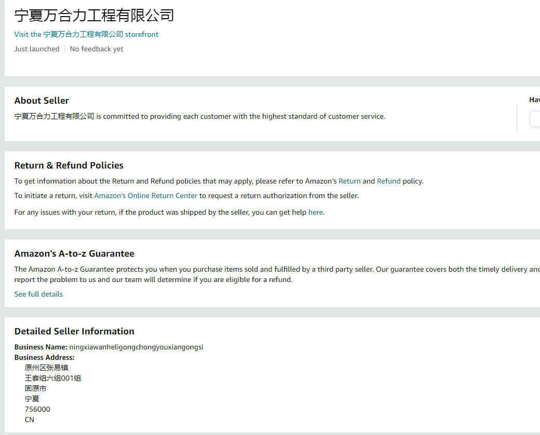Click the country code CN

coord(30,419)
